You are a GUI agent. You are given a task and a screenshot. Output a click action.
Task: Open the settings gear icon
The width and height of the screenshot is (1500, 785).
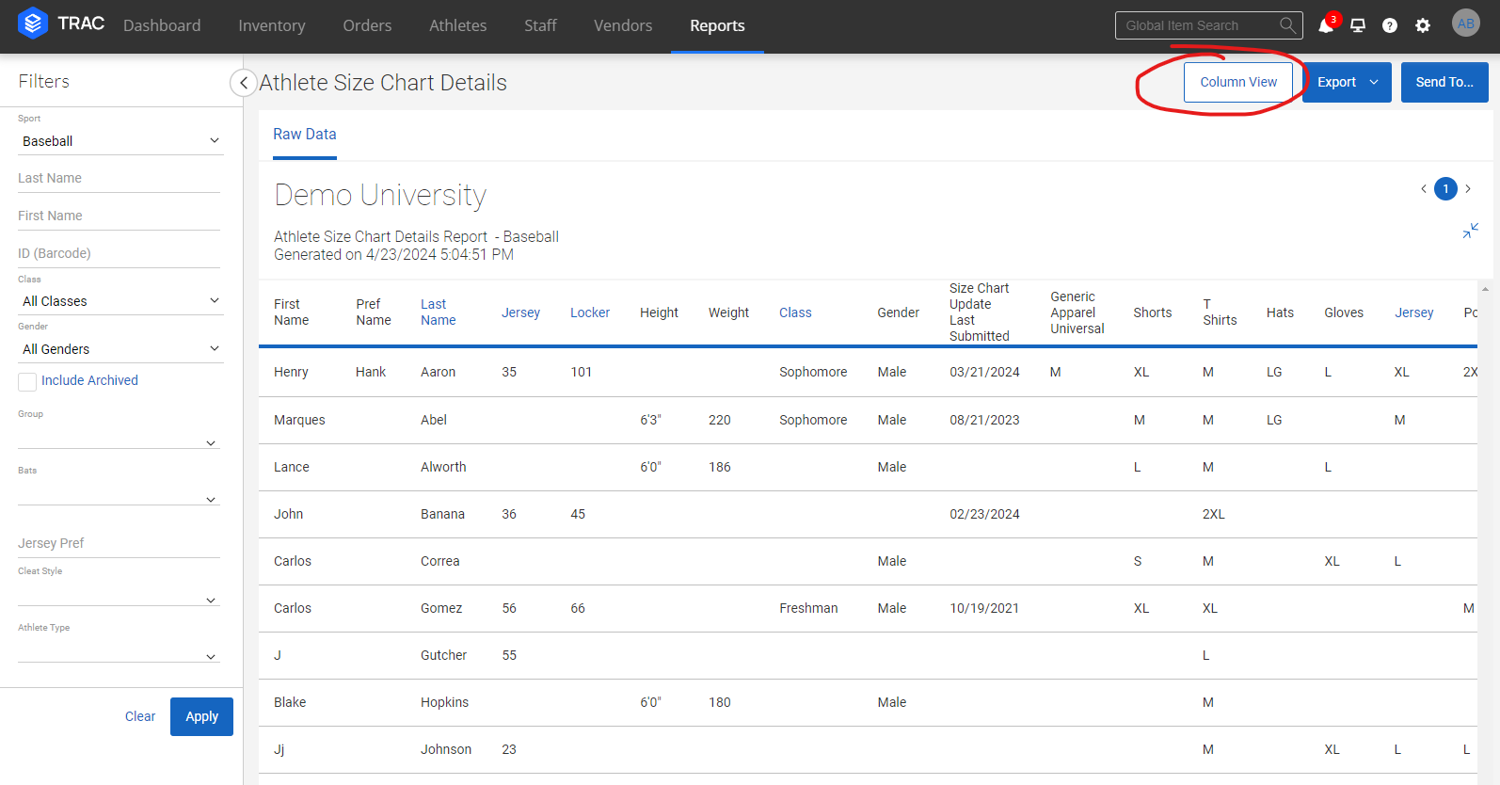(x=1423, y=25)
